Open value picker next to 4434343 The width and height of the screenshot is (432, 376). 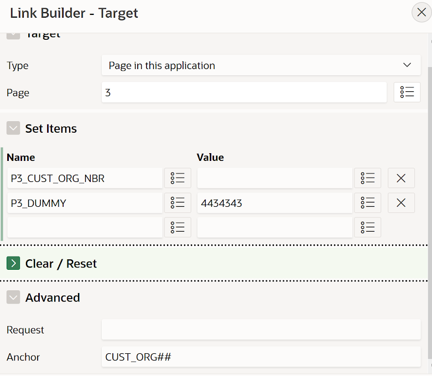click(x=367, y=203)
